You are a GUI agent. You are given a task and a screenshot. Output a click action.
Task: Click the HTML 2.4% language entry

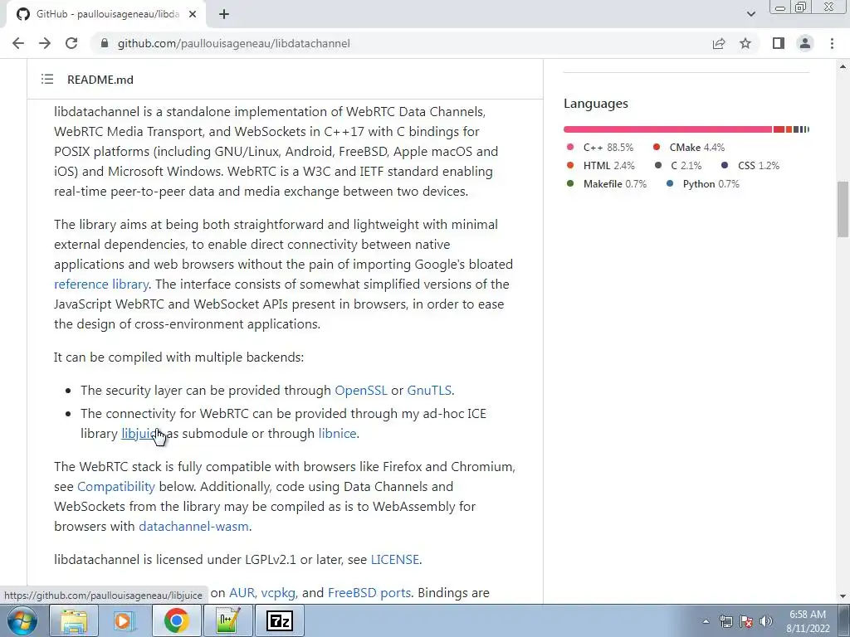coord(600,166)
